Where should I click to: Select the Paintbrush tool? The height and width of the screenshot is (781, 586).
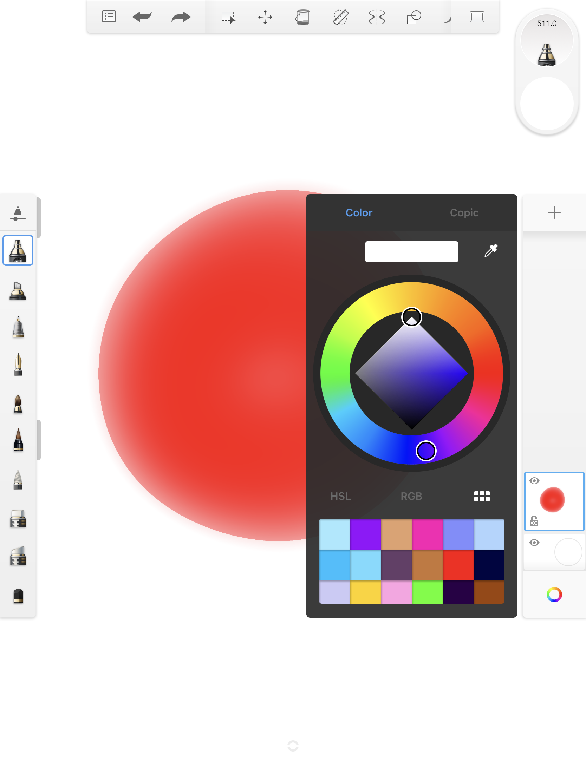[18, 404]
